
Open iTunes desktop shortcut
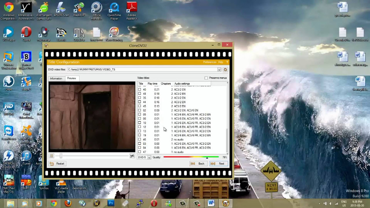pyautogui.click(x=26, y=158)
